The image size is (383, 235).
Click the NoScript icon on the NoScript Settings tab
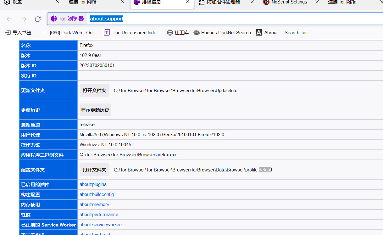266,2
